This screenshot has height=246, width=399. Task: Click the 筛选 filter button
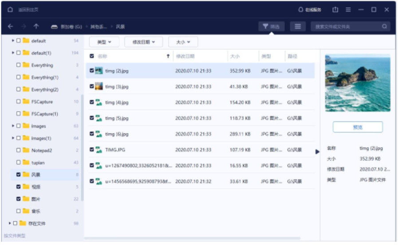click(271, 27)
